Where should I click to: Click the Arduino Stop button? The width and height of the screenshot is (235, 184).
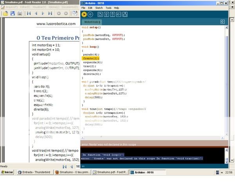(x=90, y=14)
